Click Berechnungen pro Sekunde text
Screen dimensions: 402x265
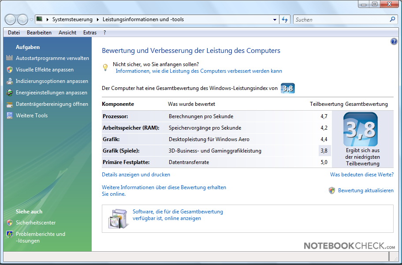point(201,116)
